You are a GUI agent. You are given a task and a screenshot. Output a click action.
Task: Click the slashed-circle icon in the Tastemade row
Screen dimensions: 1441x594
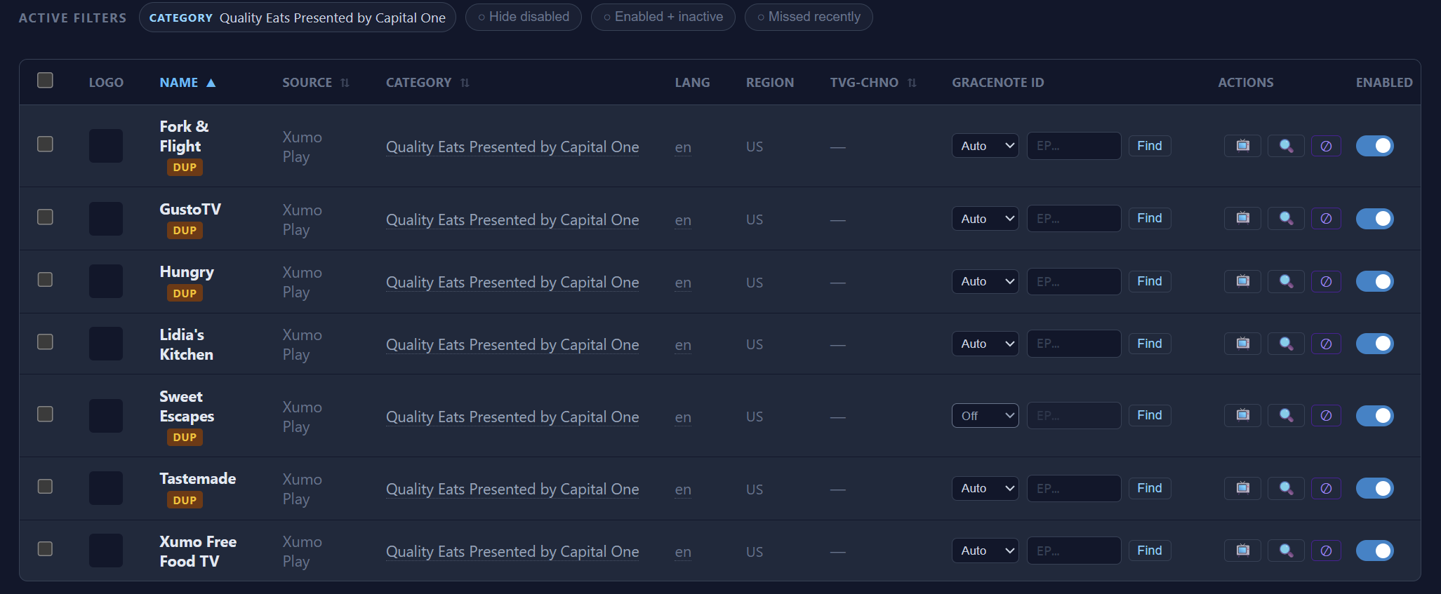(x=1326, y=488)
